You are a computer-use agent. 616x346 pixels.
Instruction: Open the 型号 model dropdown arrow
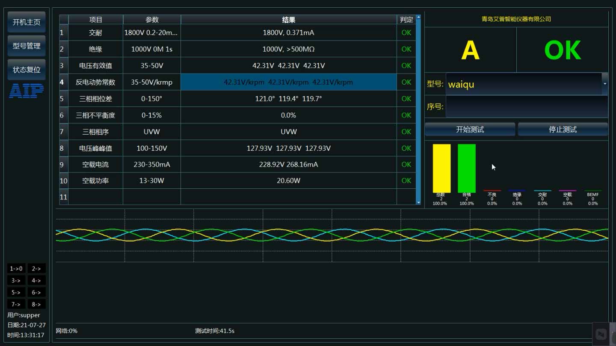604,84
